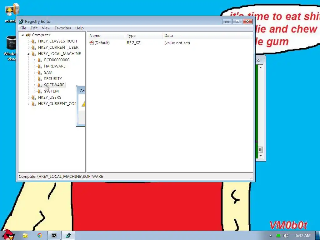Select the SOFTWARE key label
Image resolution: width=320 pixels, height=240 pixels.
54,85
